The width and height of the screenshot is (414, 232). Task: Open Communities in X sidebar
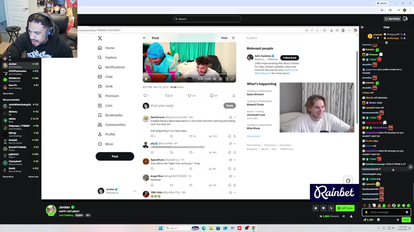(x=112, y=125)
